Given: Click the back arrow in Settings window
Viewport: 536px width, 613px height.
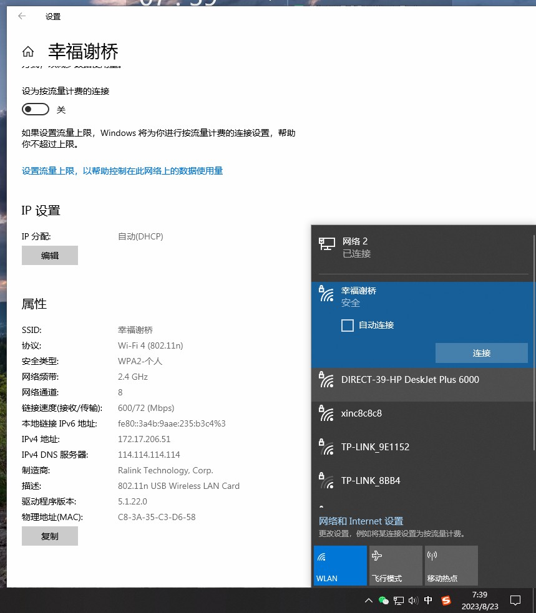Looking at the screenshot, I should coord(22,17).
